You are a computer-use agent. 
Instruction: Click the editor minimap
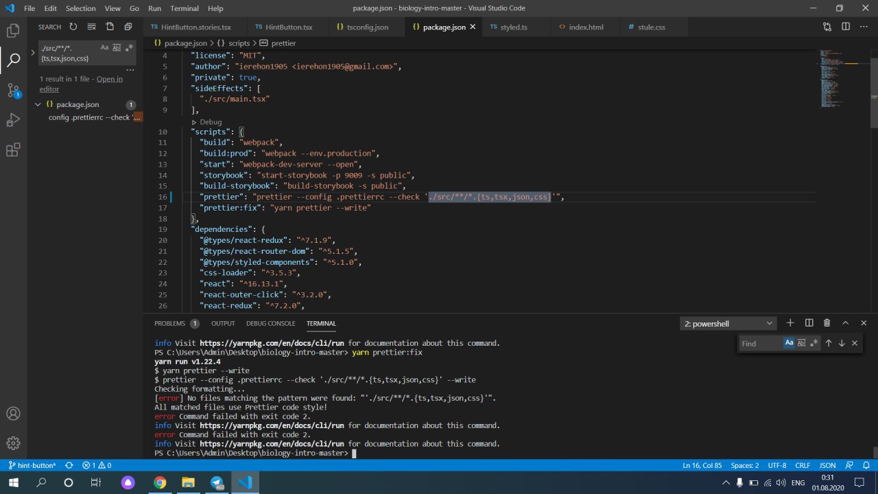click(x=842, y=79)
